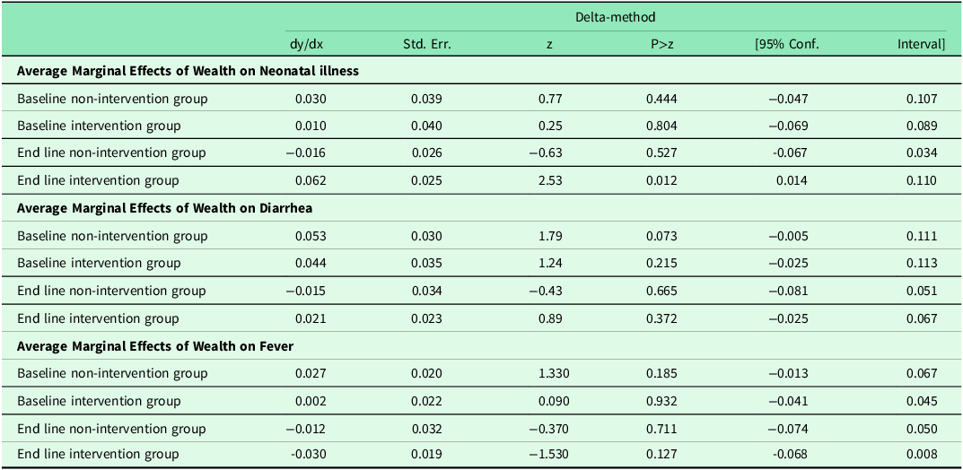Click the P>z value 0.665

point(661,291)
